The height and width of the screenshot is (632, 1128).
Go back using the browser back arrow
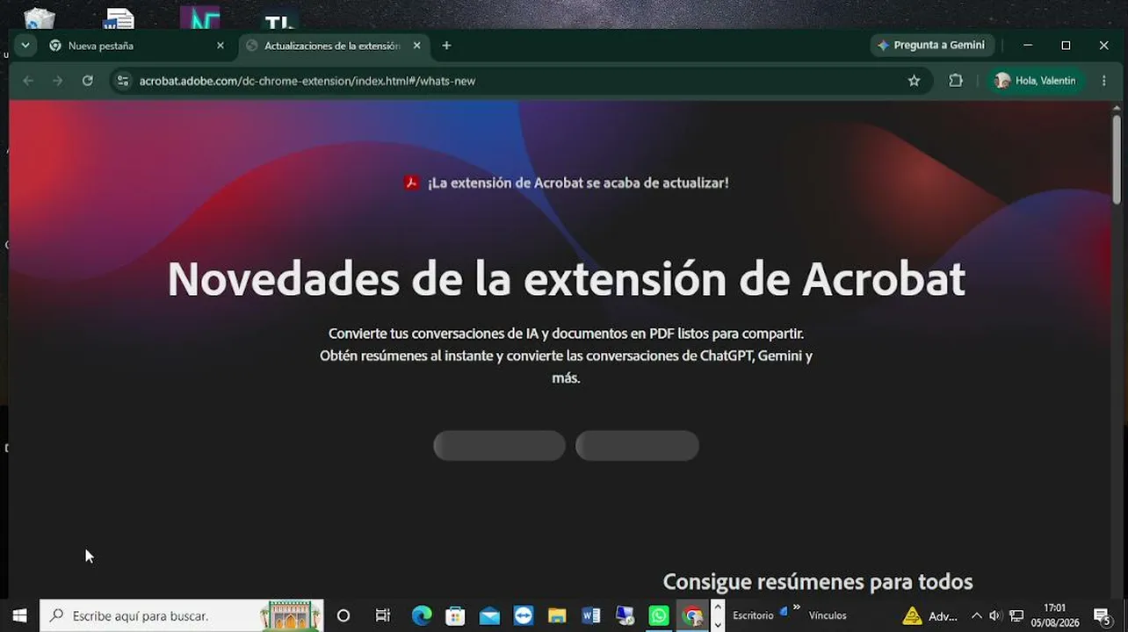coord(28,81)
